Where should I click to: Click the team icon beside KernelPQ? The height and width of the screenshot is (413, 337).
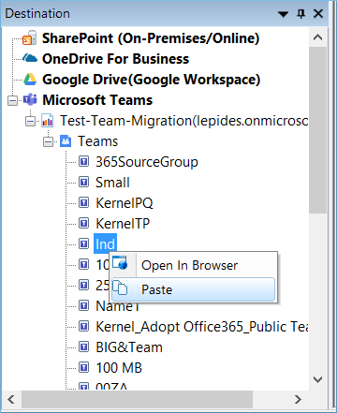coord(83,203)
